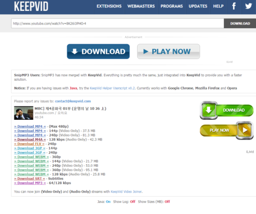Image resolution: width=256 pixels, height=214 pixels.
Task: Click the yellow PLAY NOW badge
Action: click(x=227, y=130)
